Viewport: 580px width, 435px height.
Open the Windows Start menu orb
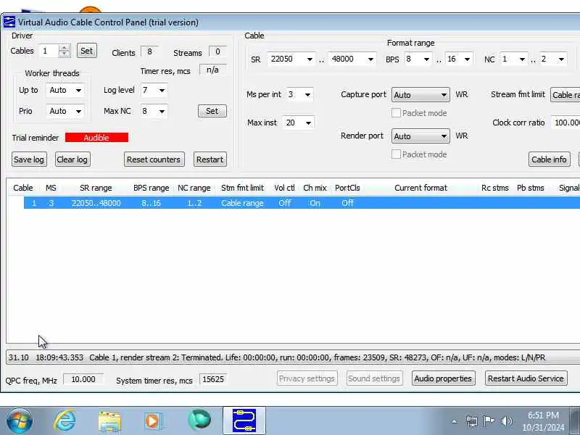[20, 421]
